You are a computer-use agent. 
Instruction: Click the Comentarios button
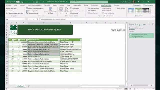148,5
